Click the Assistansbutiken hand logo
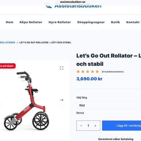Image resolution: width=141 pixels, height=141 pixels. pyautogui.click(x=49, y=7)
